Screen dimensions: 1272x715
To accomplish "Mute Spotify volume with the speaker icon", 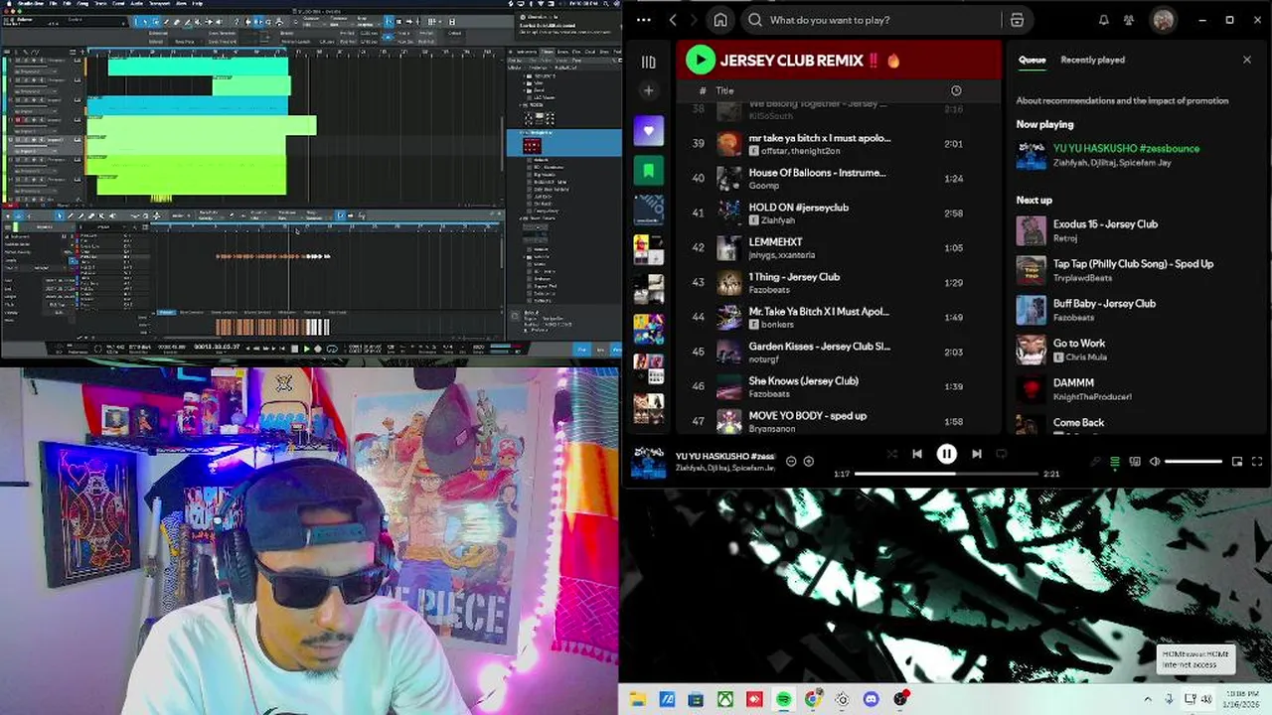I will click(x=1155, y=461).
